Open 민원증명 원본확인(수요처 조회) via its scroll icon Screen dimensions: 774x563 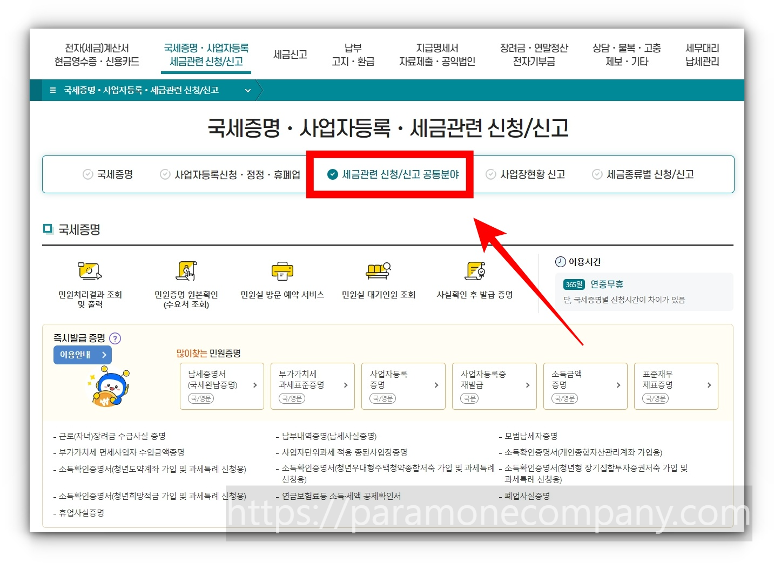point(186,271)
